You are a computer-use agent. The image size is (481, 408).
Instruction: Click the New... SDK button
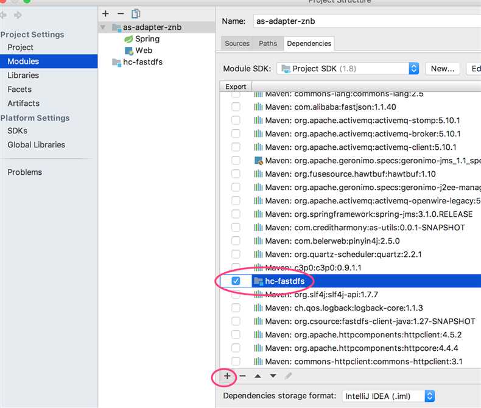click(443, 69)
